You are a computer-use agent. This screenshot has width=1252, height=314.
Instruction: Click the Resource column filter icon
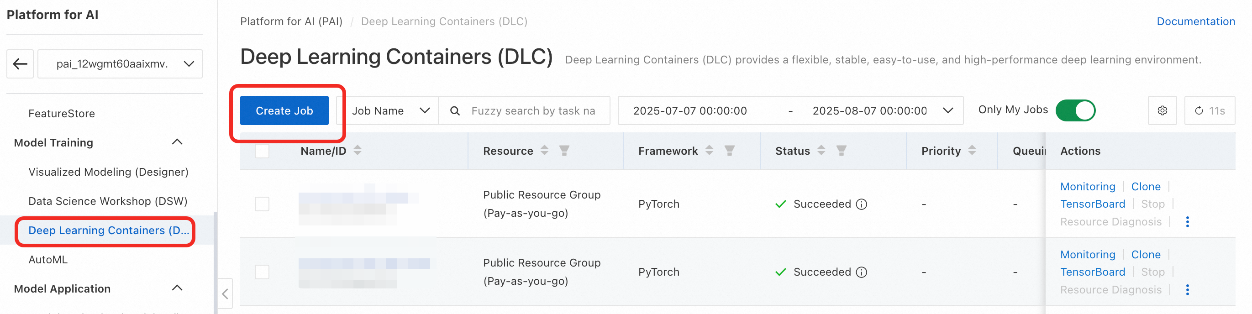(564, 151)
